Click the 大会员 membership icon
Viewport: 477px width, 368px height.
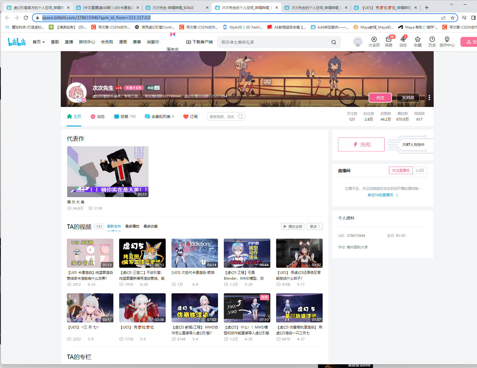click(x=374, y=42)
